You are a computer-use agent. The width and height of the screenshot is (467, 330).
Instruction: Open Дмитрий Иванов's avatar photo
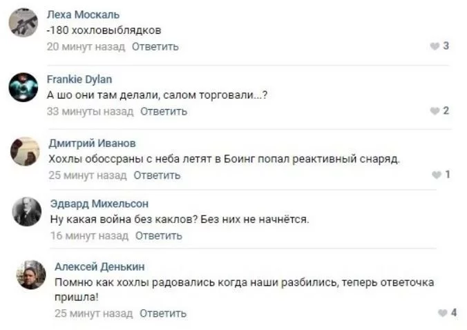coord(25,151)
